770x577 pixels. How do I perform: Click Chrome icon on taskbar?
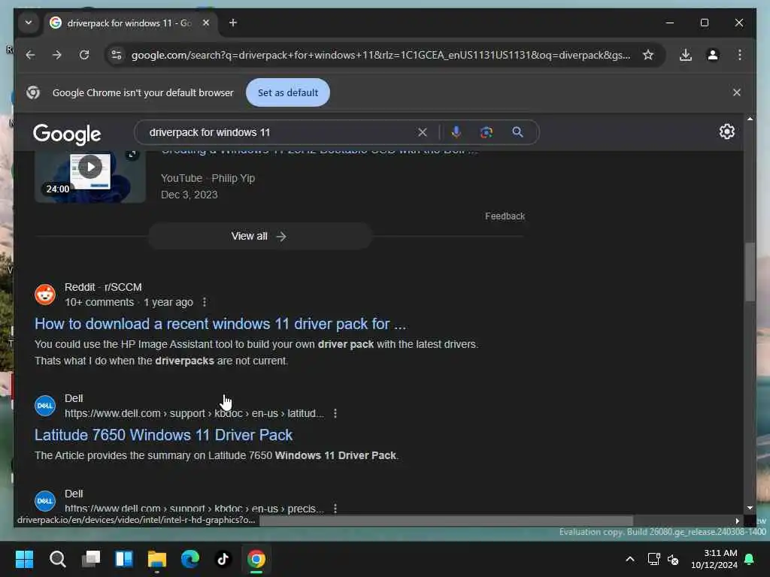pos(256,559)
